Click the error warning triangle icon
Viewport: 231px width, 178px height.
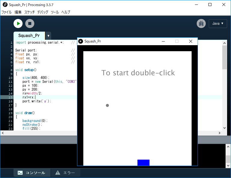[58, 173]
